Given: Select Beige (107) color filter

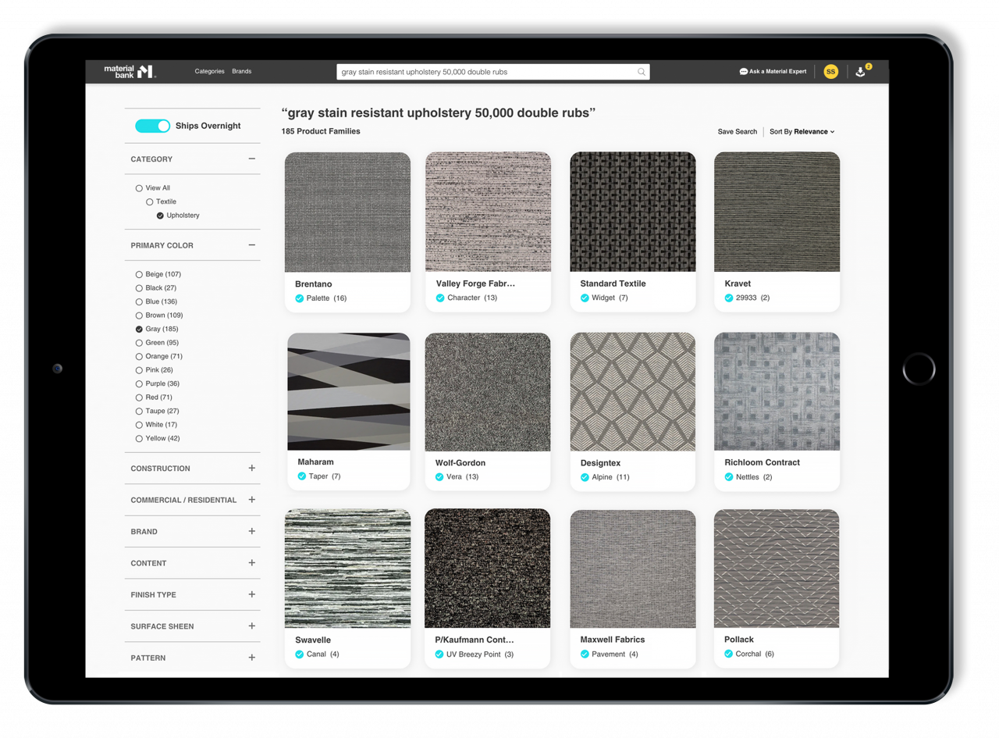Looking at the screenshot, I should coord(140,275).
